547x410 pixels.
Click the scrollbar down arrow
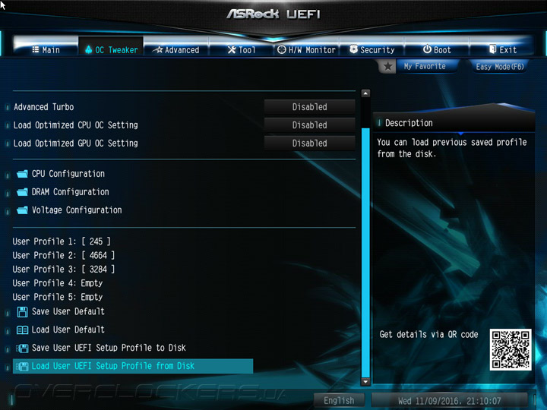click(x=365, y=382)
